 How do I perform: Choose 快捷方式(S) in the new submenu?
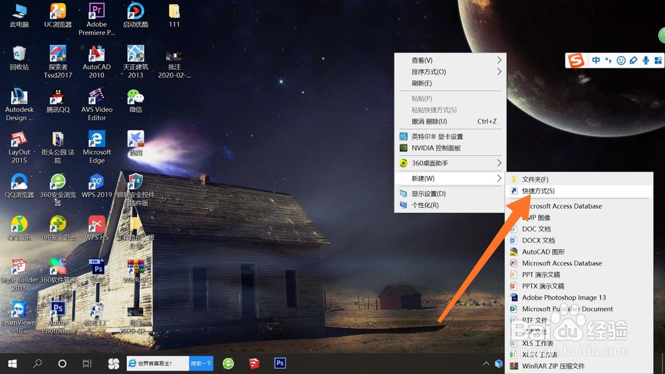580,191
